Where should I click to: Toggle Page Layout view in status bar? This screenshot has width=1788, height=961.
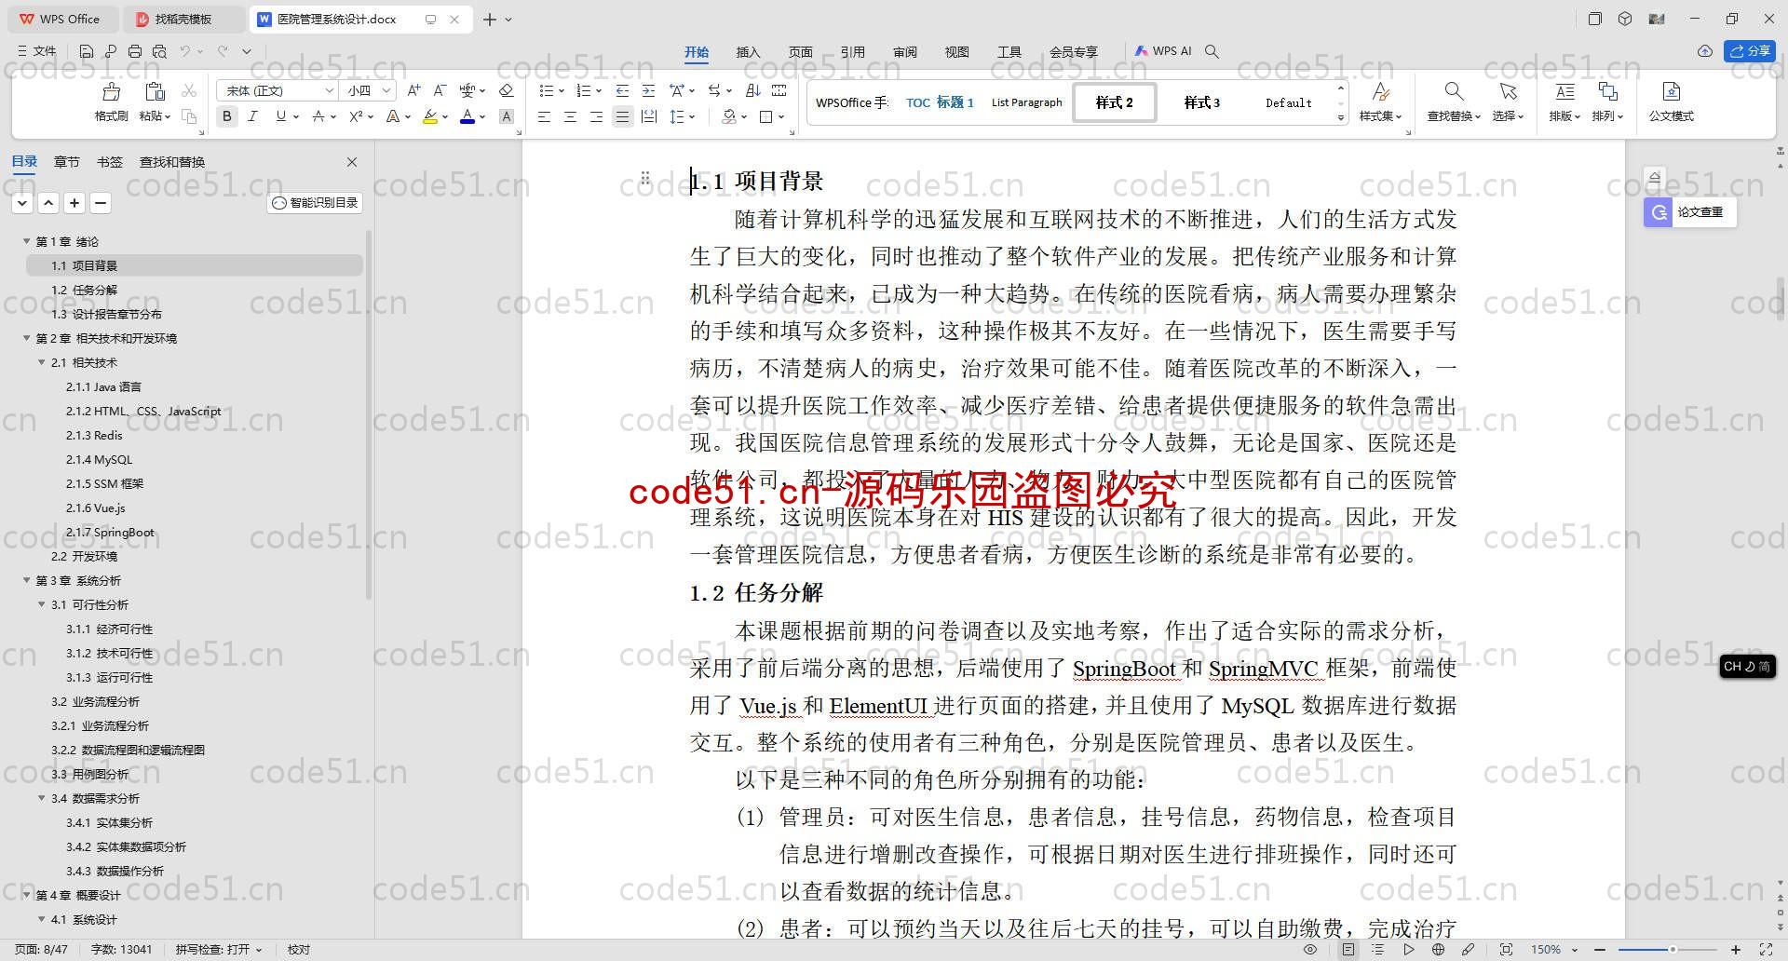[1348, 950]
